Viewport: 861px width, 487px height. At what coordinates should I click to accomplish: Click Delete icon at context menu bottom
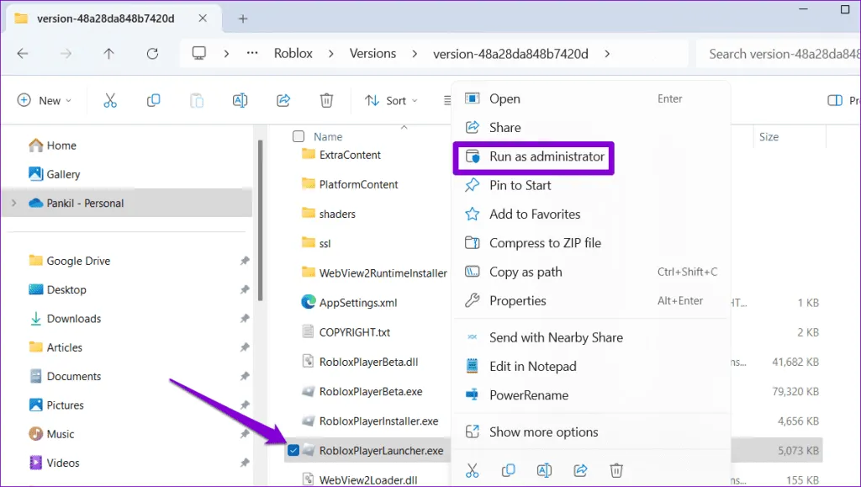(x=616, y=470)
